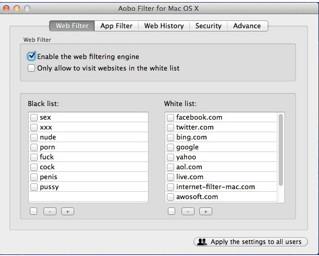This screenshot has width=319, height=256.
Task: Toggle select-all checkbox below Black list
Action: [33, 212]
